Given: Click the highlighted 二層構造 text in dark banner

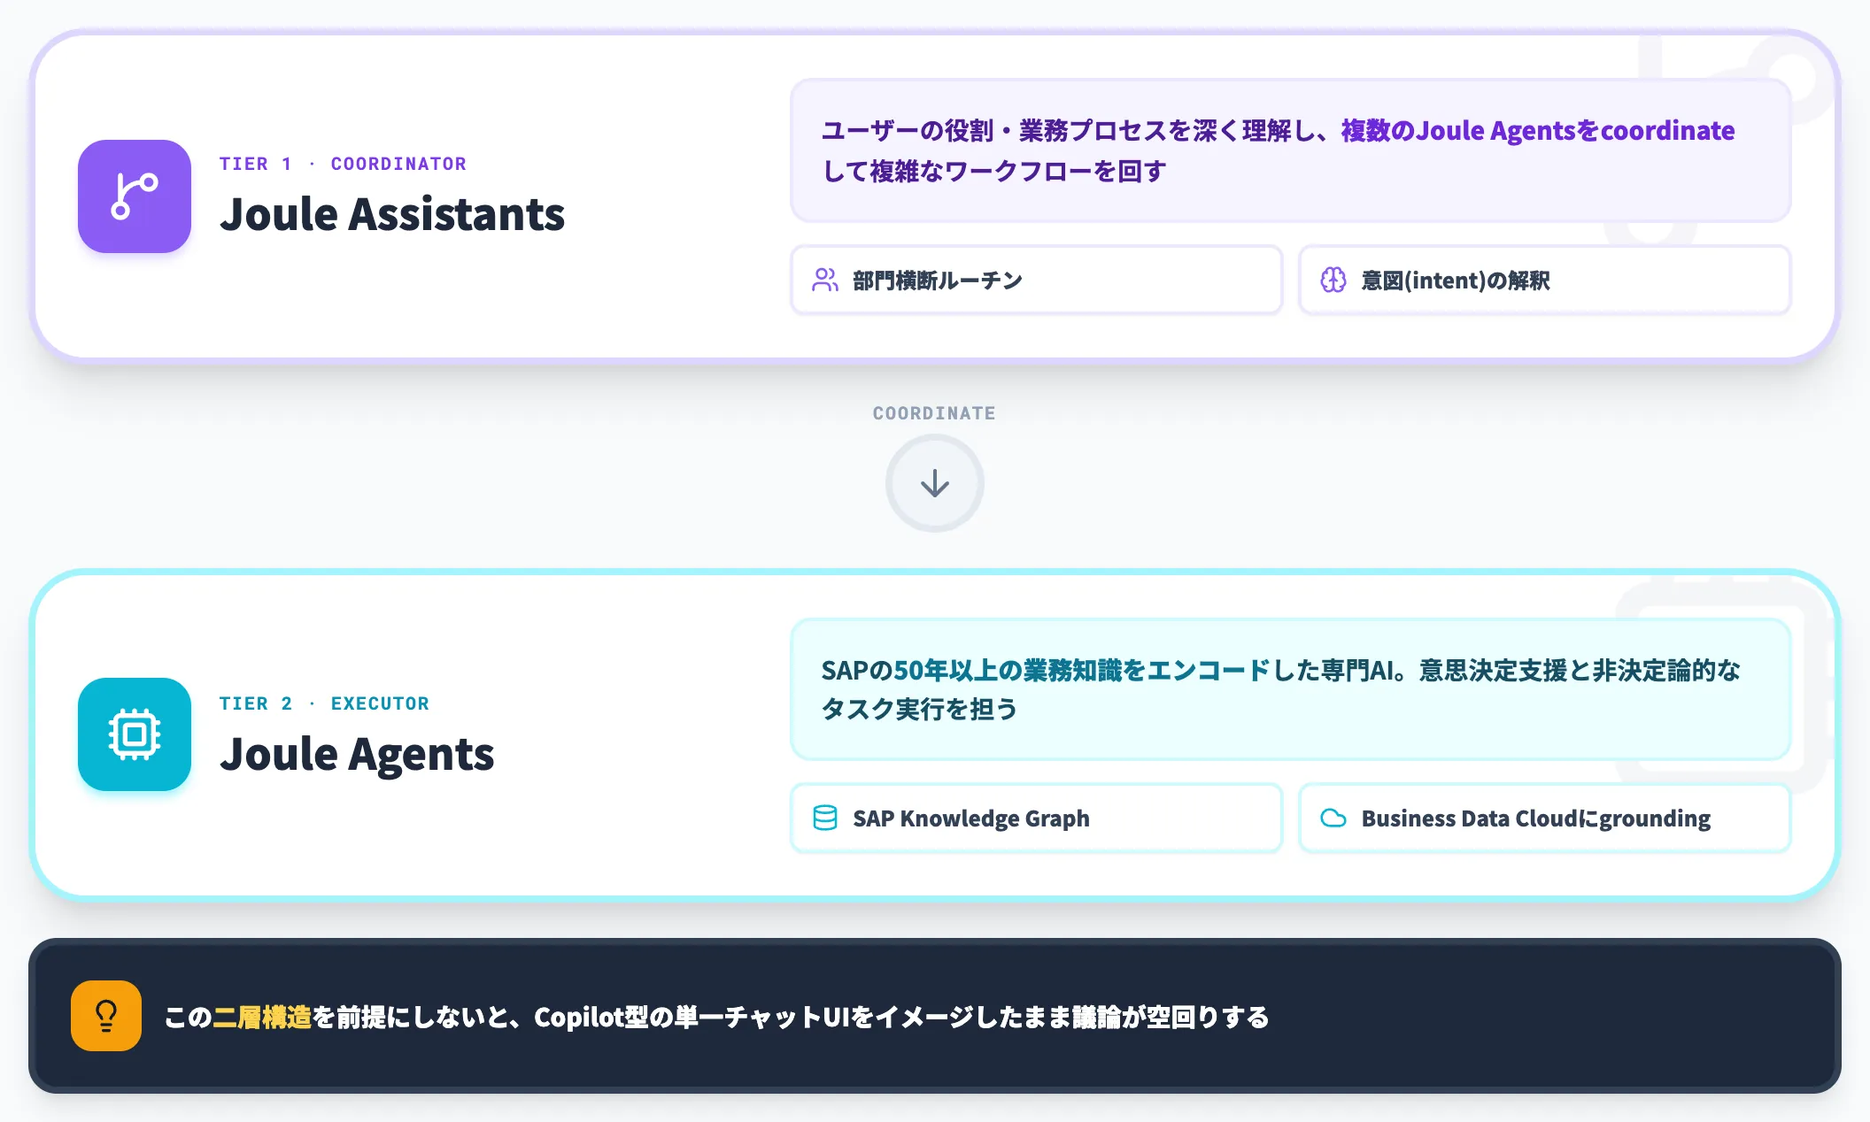Looking at the screenshot, I should pos(262,1017).
